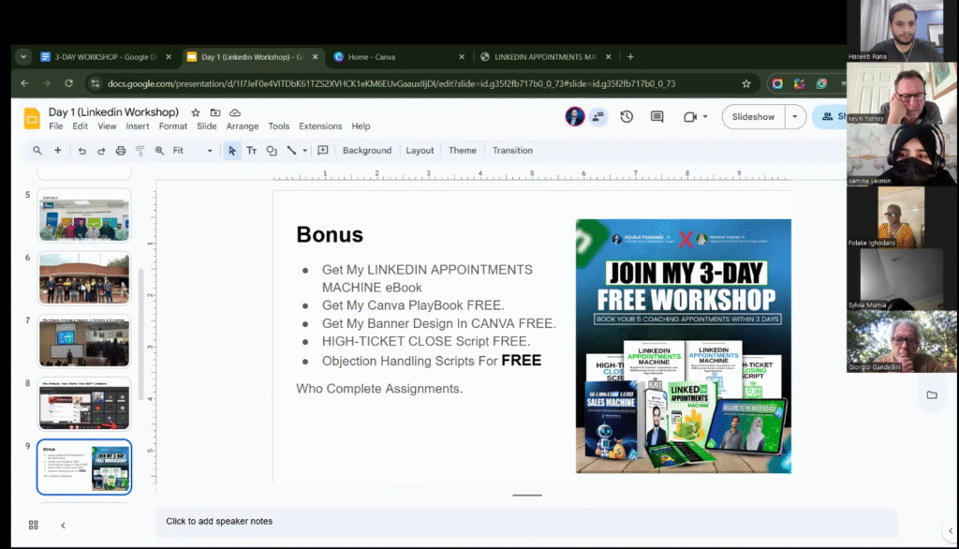Star the Day 1 presentation title
Viewport: 959px width, 549px height.
196,112
